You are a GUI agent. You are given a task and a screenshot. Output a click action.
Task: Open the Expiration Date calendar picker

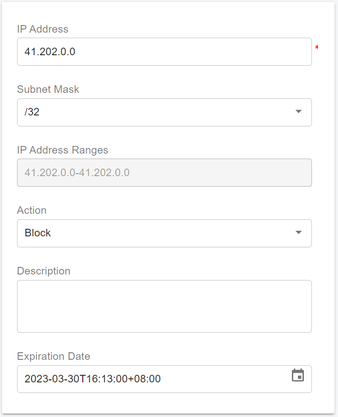298,375
